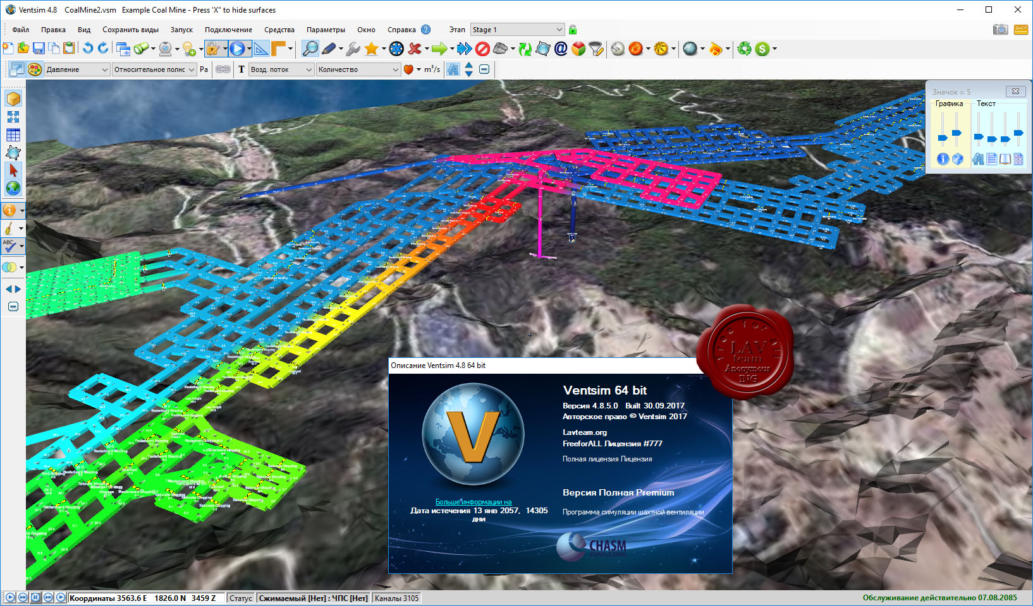1033x606 pixels.
Task: Toggle the chain link button
Action: (223, 69)
